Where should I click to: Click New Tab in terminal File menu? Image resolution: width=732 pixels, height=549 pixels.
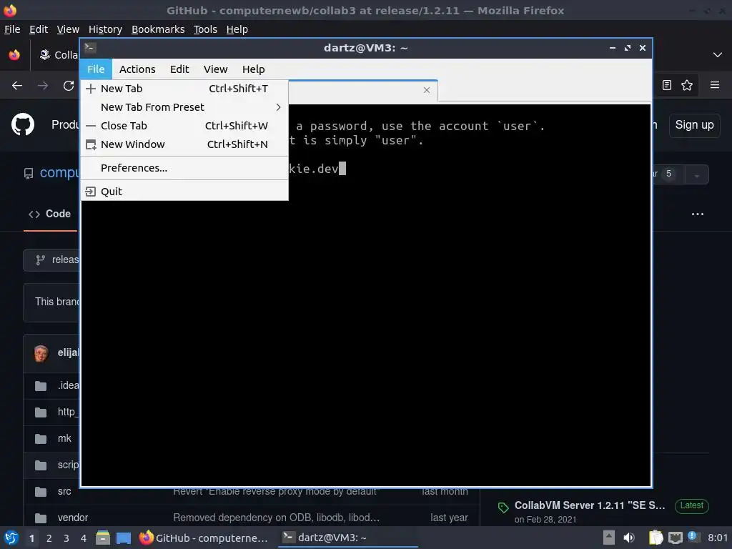184,88
